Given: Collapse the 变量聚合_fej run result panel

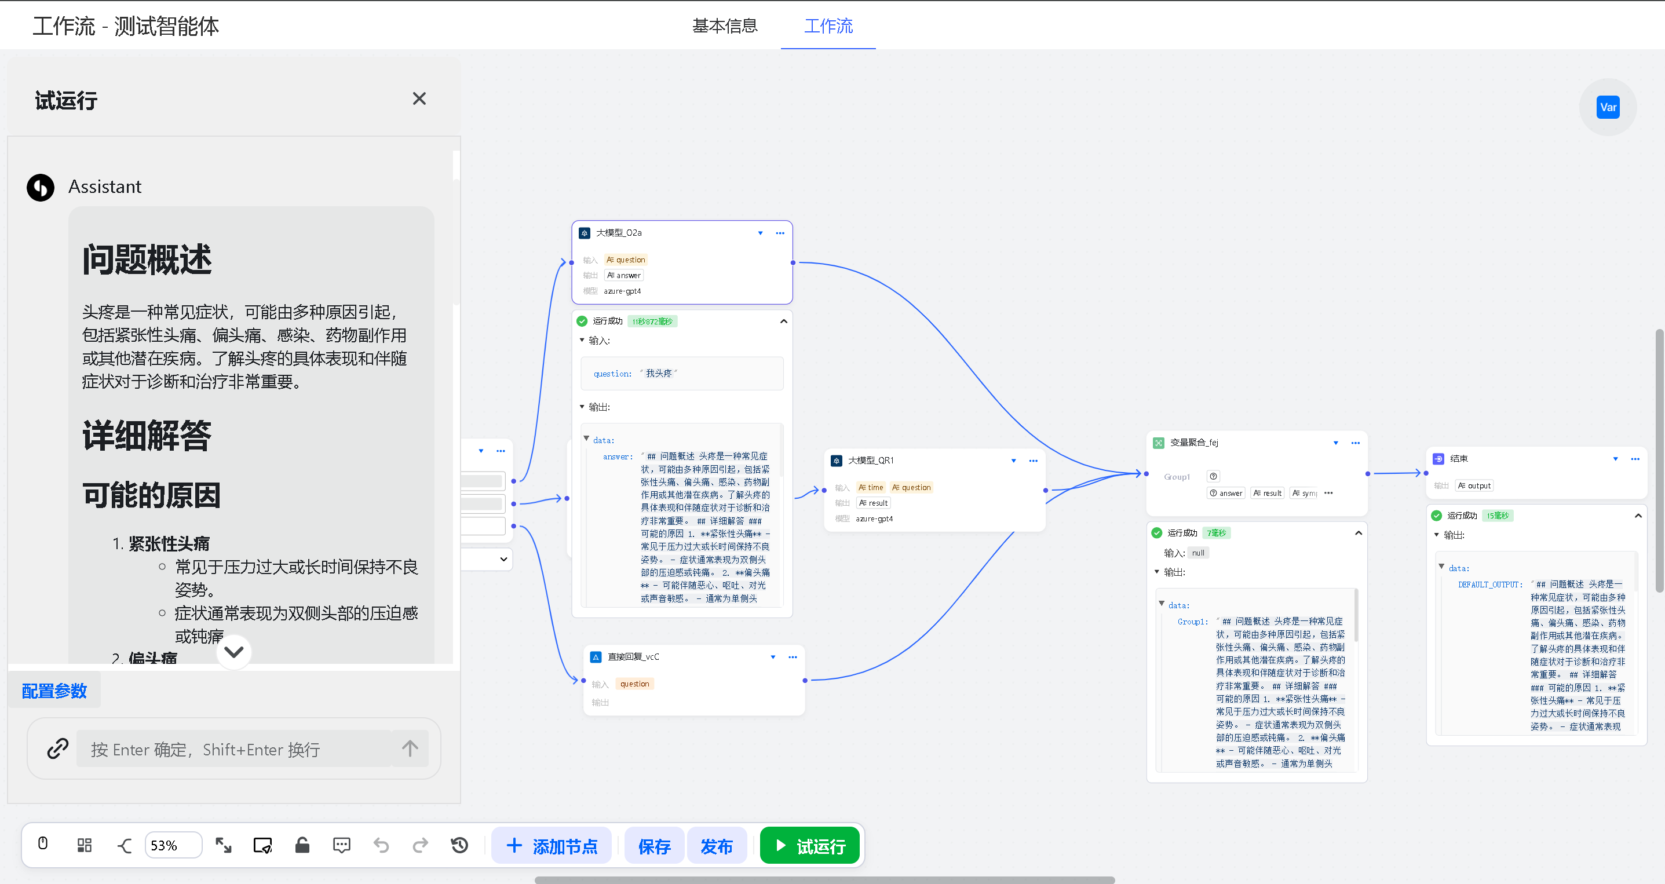Looking at the screenshot, I should pos(1358,533).
